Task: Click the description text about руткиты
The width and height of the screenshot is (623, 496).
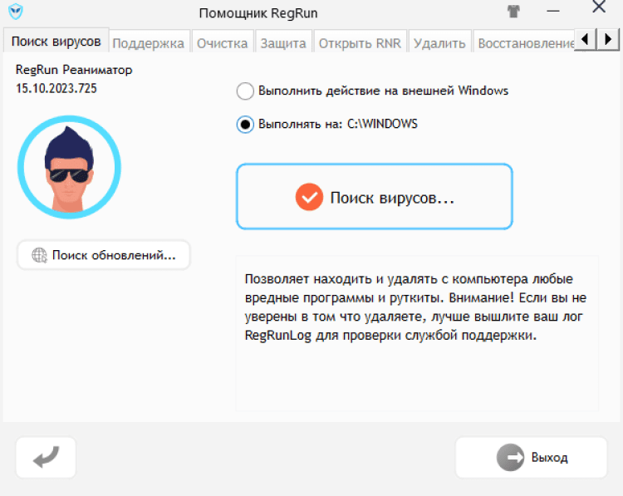Action: (415, 307)
